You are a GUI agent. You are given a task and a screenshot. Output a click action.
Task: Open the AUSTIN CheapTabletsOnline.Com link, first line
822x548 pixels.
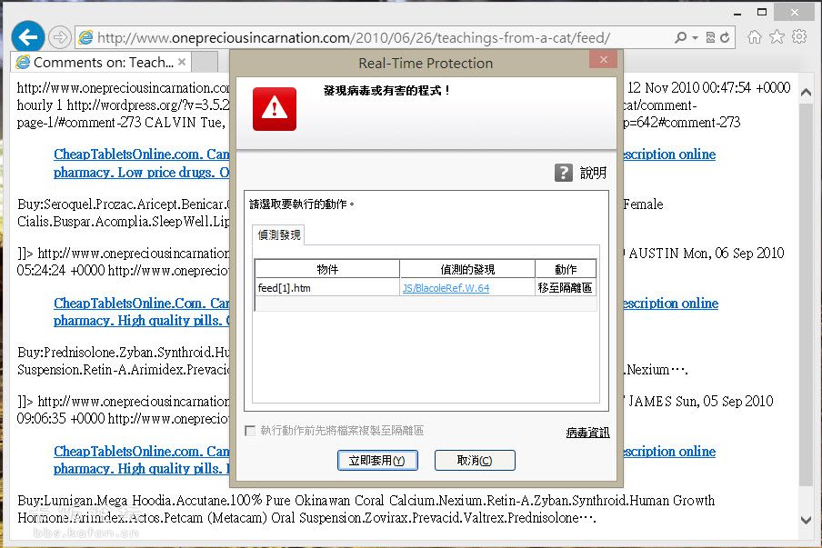tap(142, 303)
